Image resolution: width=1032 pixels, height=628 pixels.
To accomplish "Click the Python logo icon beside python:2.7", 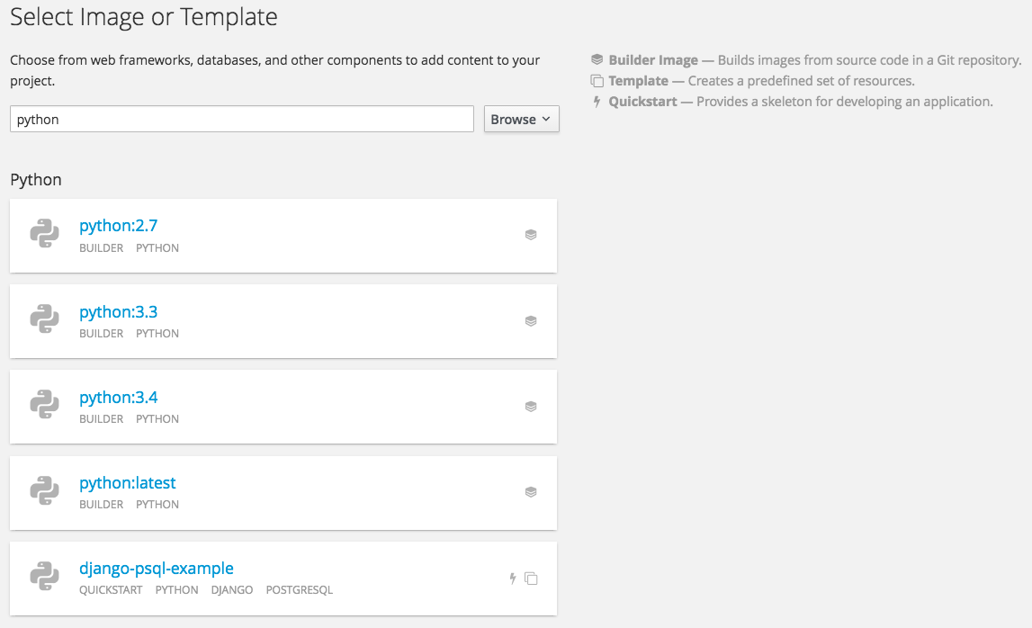I will pyautogui.click(x=45, y=234).
